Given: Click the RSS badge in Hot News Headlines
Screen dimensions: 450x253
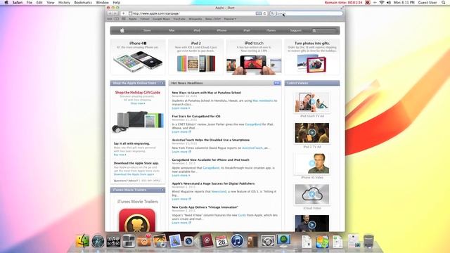Looking at the screenshot, I should point(276,83).
